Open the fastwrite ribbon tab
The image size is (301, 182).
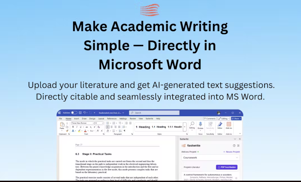[149, 119]
